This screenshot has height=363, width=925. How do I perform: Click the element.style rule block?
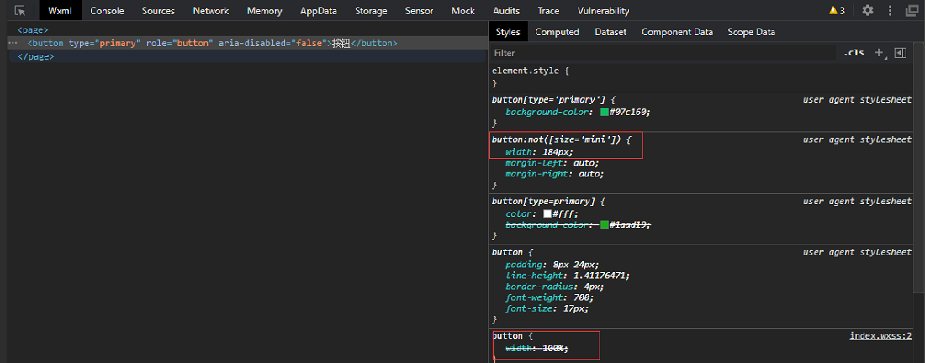tap(701, 76)
